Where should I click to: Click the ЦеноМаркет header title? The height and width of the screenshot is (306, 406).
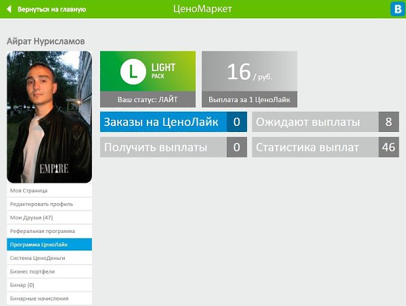point(202,9)
